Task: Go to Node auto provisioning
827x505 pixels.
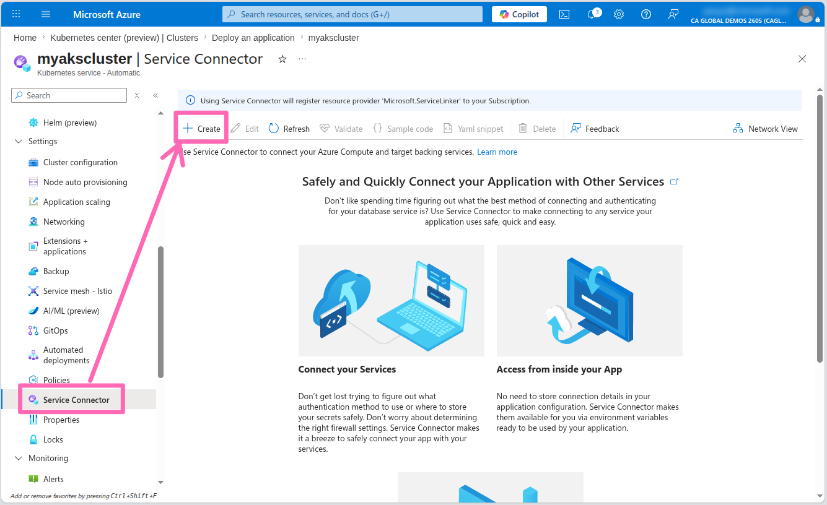Action: 85,182
